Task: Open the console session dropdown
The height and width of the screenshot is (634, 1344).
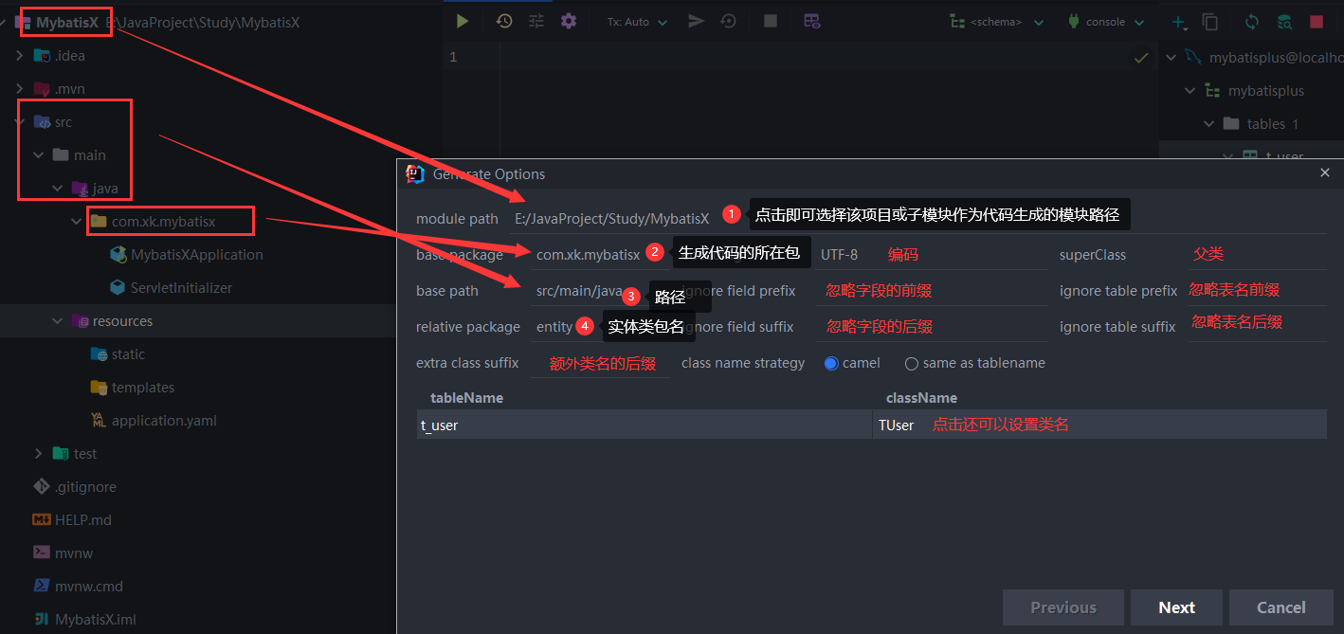Action: tap(1106, 22)
